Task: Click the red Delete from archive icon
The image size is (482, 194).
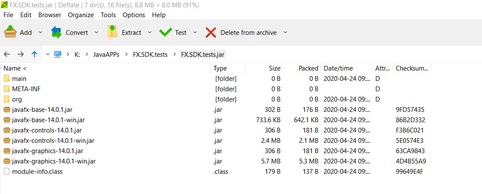Action: pyautogui.click(x=211, y=32)
